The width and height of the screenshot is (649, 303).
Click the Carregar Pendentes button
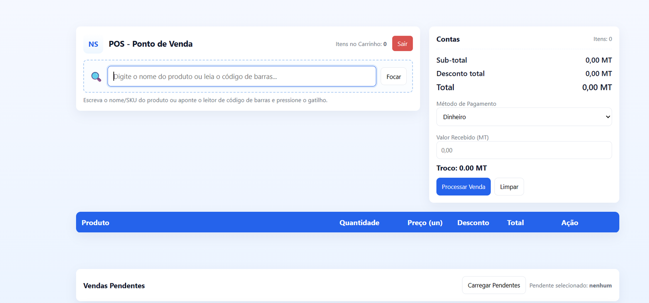(x=494, y=285)
